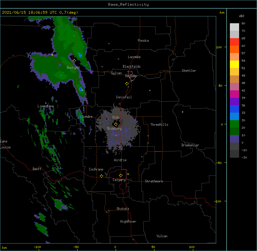
Task: Select the indigo 0-10 dBZ legend swatch
Action: (234, 139)
